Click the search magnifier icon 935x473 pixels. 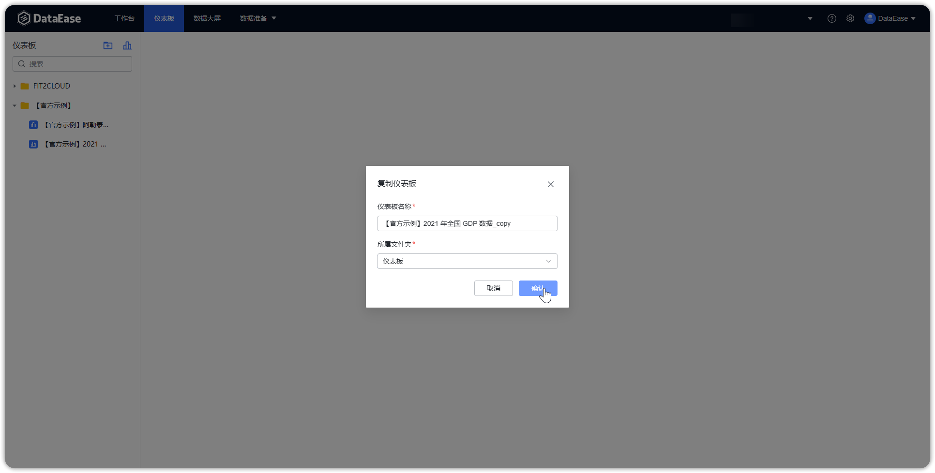pos(22,64)
